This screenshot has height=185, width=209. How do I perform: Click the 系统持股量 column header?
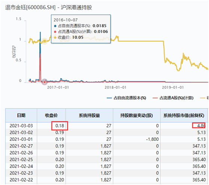89,115
